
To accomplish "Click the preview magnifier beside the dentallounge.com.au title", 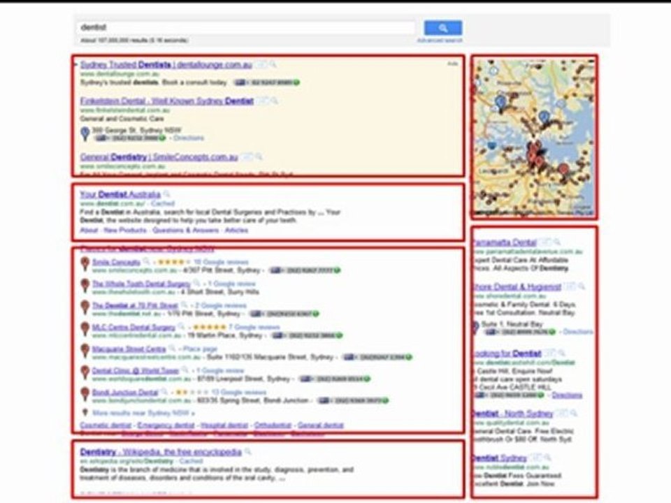I will click(x=273, y=65).
